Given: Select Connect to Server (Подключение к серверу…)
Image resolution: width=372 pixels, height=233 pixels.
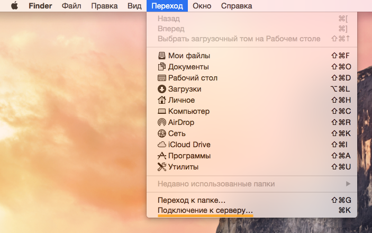Looking at the screenshot, I should point(205,210).
